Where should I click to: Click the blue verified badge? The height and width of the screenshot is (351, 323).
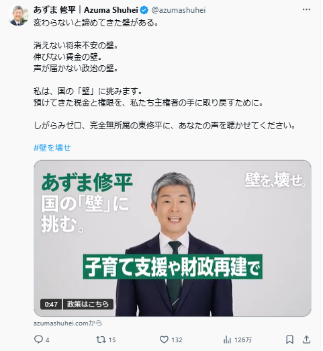tap(144, 10)
